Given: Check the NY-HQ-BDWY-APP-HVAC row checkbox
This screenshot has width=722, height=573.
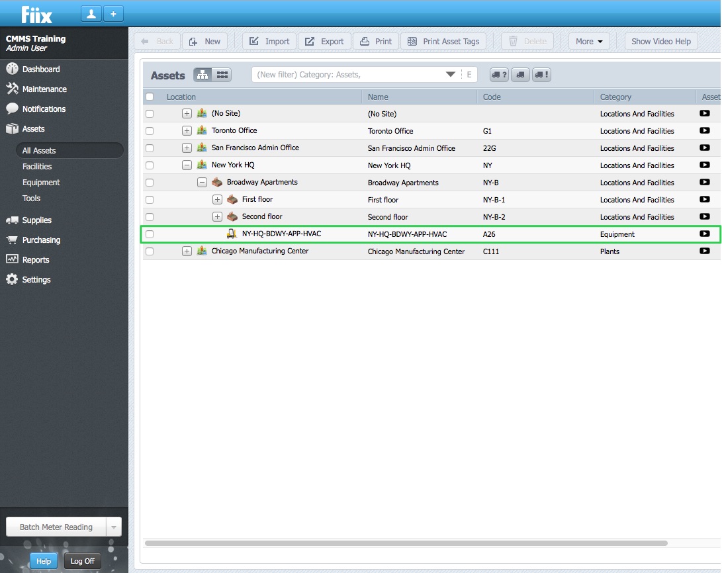Looking at the screenshot, I should [x=150, y=234].
